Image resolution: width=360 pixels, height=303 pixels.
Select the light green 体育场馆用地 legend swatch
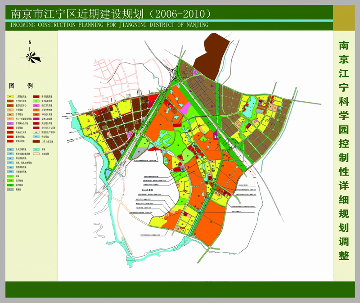click(36, 101)
